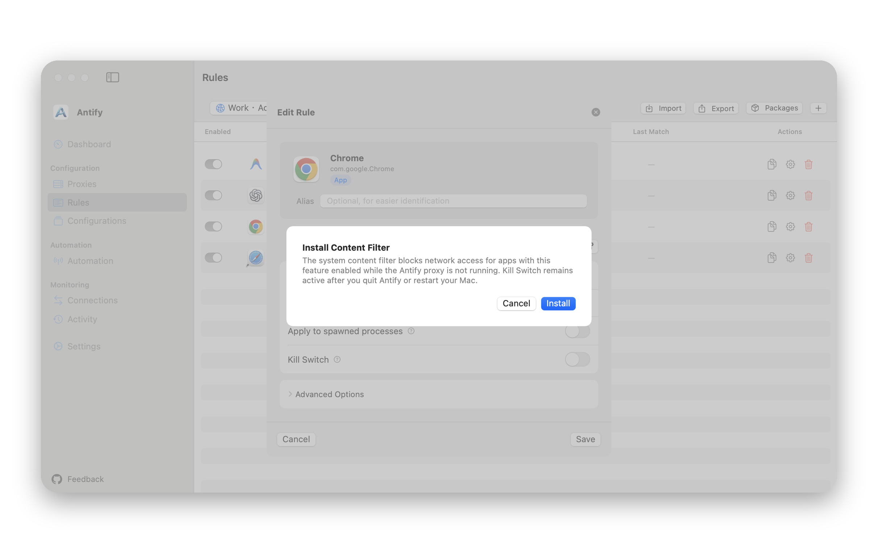
Task: Delete the second rule with trash icon
Action: pos(808,196)
